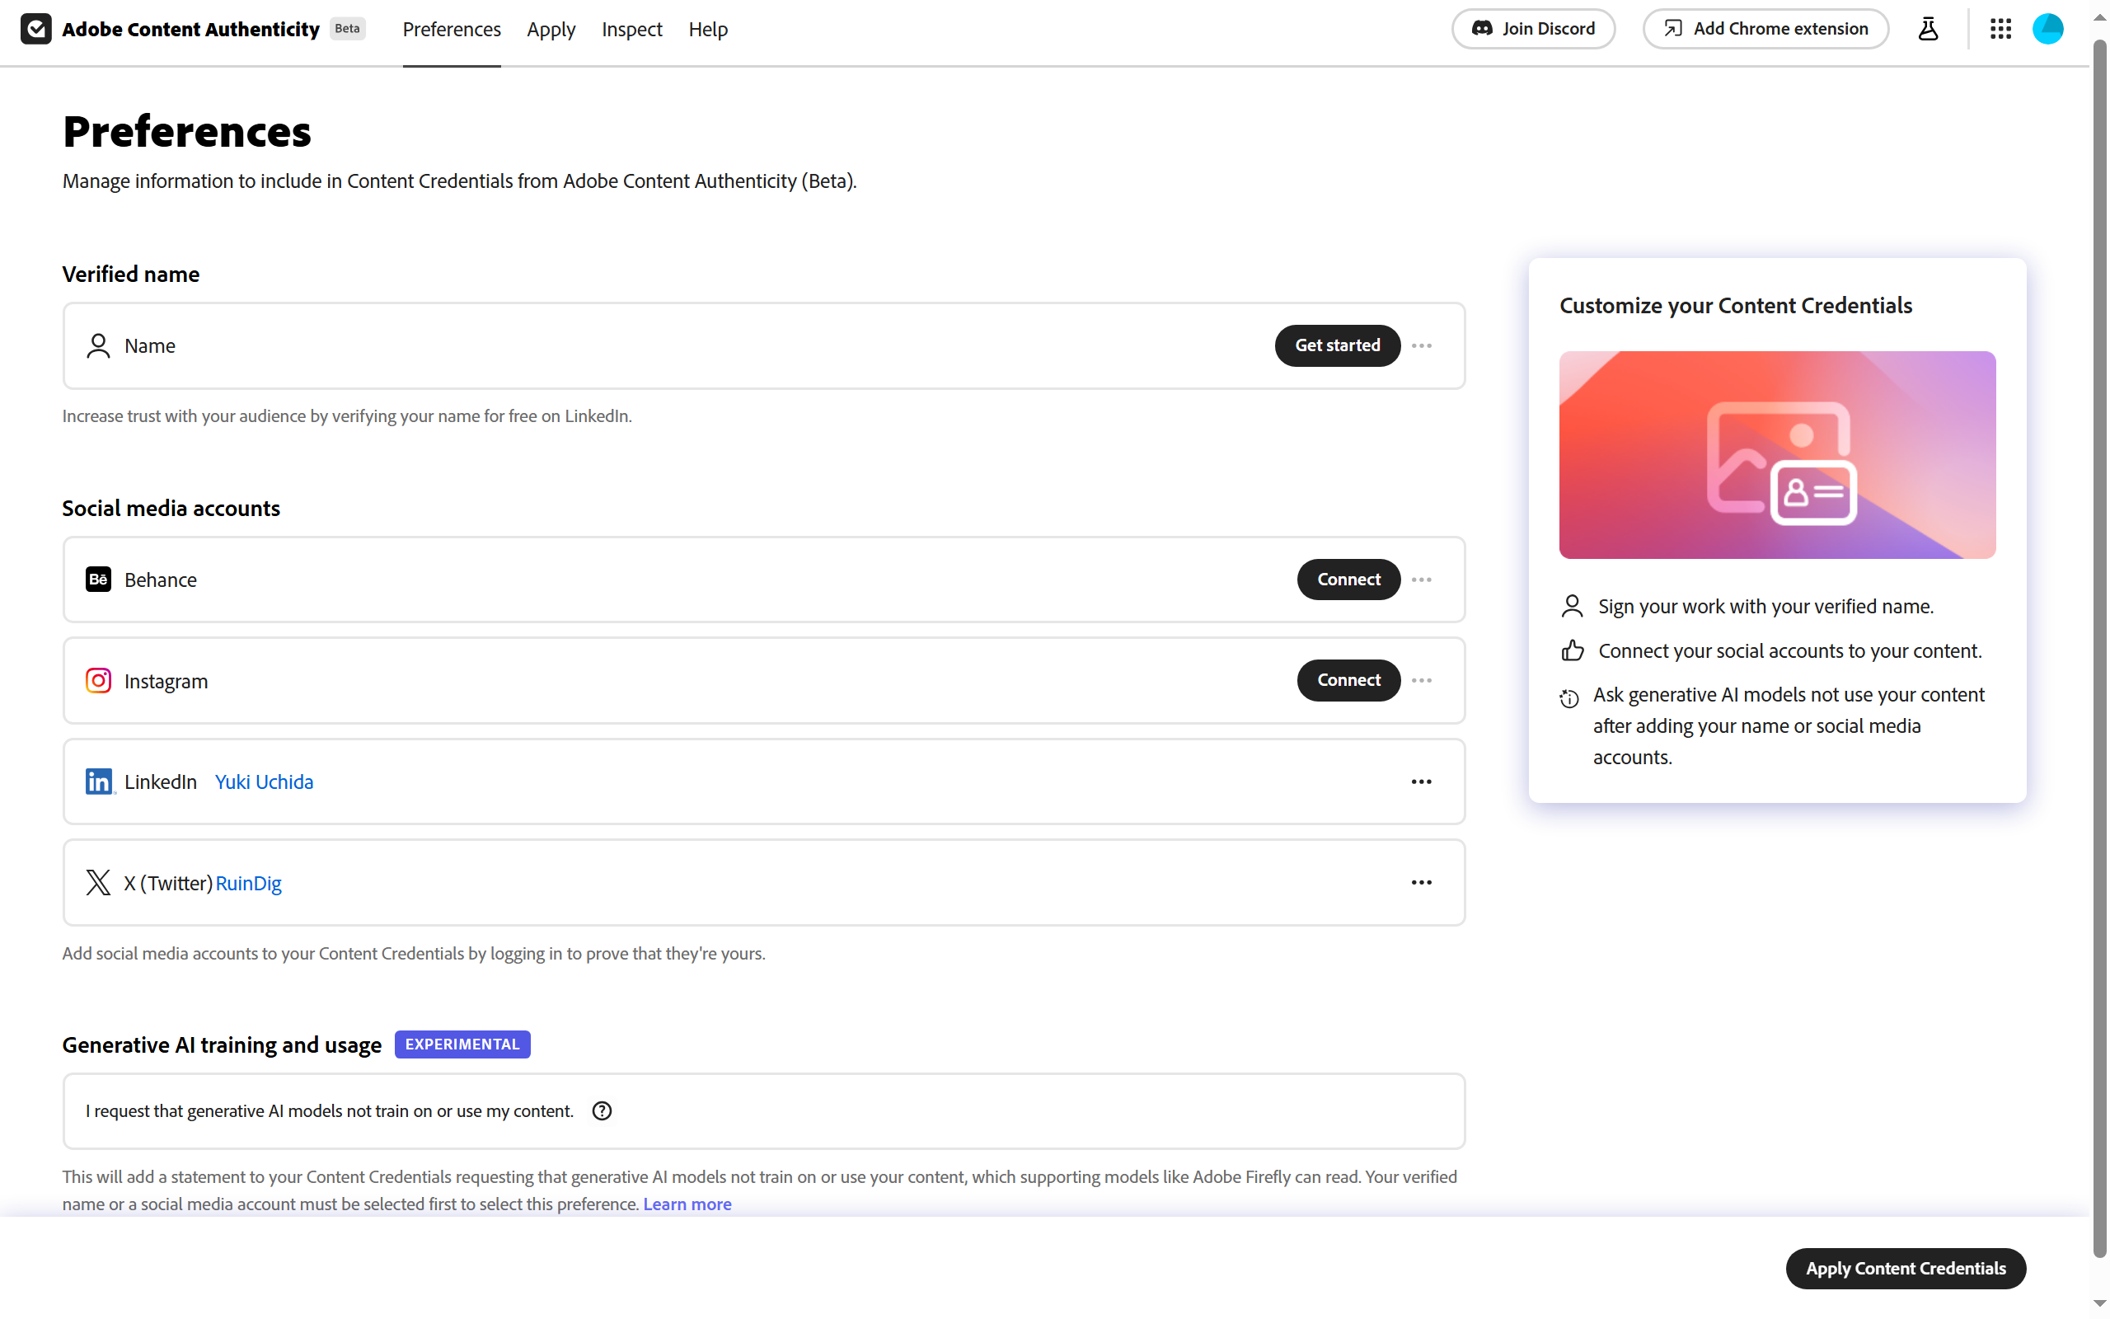2110x1319 pixels.
Task: Open the Inspect tab
Action: (x=632, y=29)
